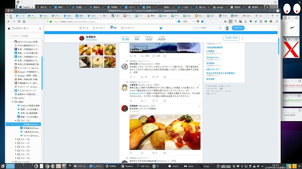Image resolution: width=302 pixels, height=169 pixels.
Task: Open the モトケン bookmark entry
Action: tap(30, 136)
